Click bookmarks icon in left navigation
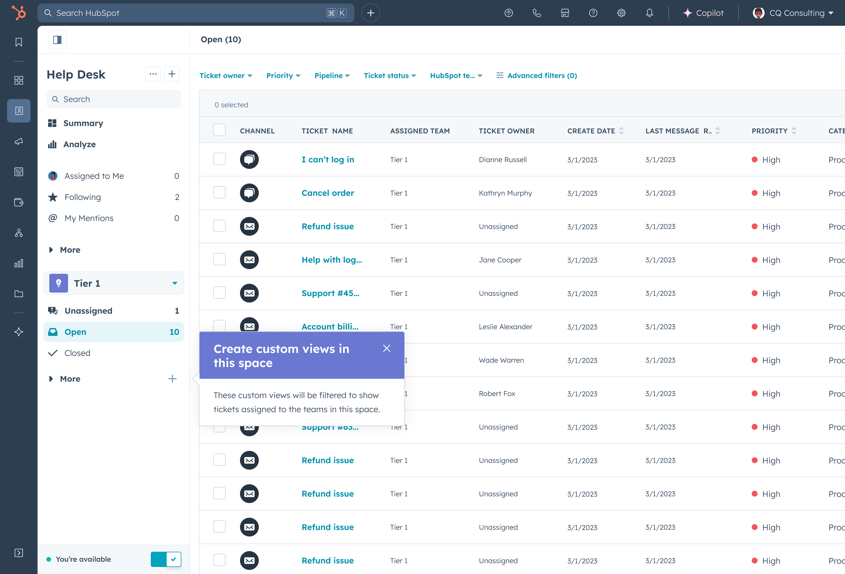The height and width of the screenshot is (574, 845). 18,42
